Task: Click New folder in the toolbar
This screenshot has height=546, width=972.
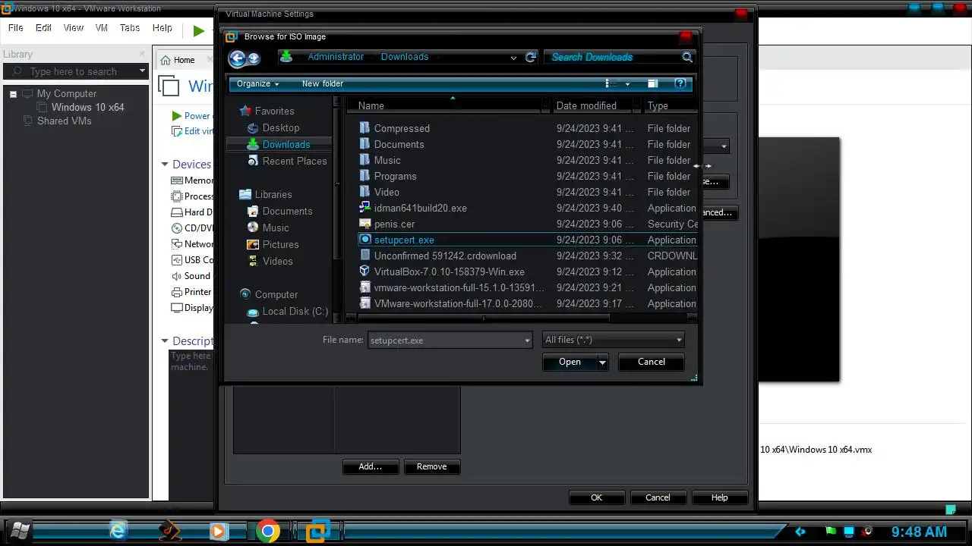Action: [323, 83]
